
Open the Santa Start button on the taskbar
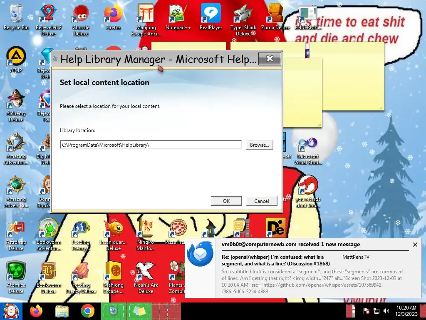(11, 311)
